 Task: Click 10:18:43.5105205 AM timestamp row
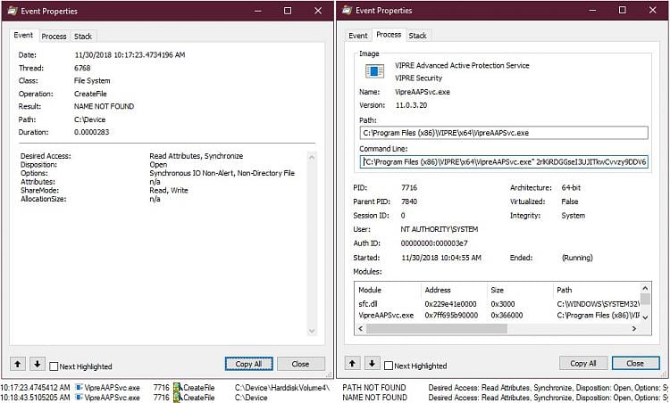click(35, 398)
